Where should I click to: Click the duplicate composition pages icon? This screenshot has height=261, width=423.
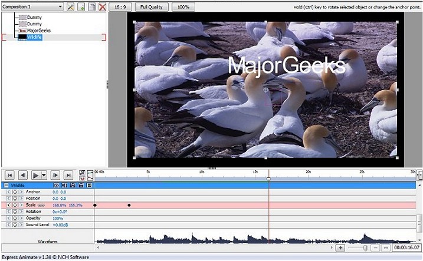[x=92, y=7]
